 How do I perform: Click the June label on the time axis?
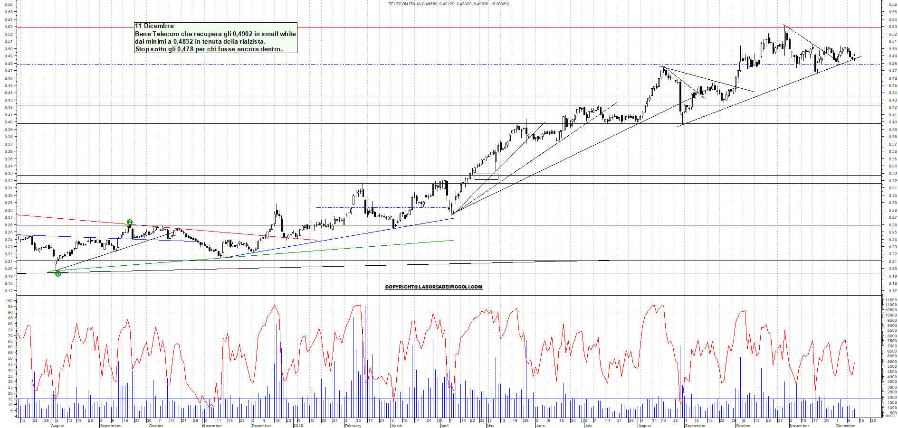540,426
